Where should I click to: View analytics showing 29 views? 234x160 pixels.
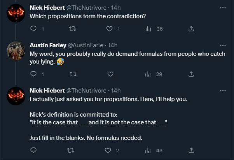(x=148, y=74)
